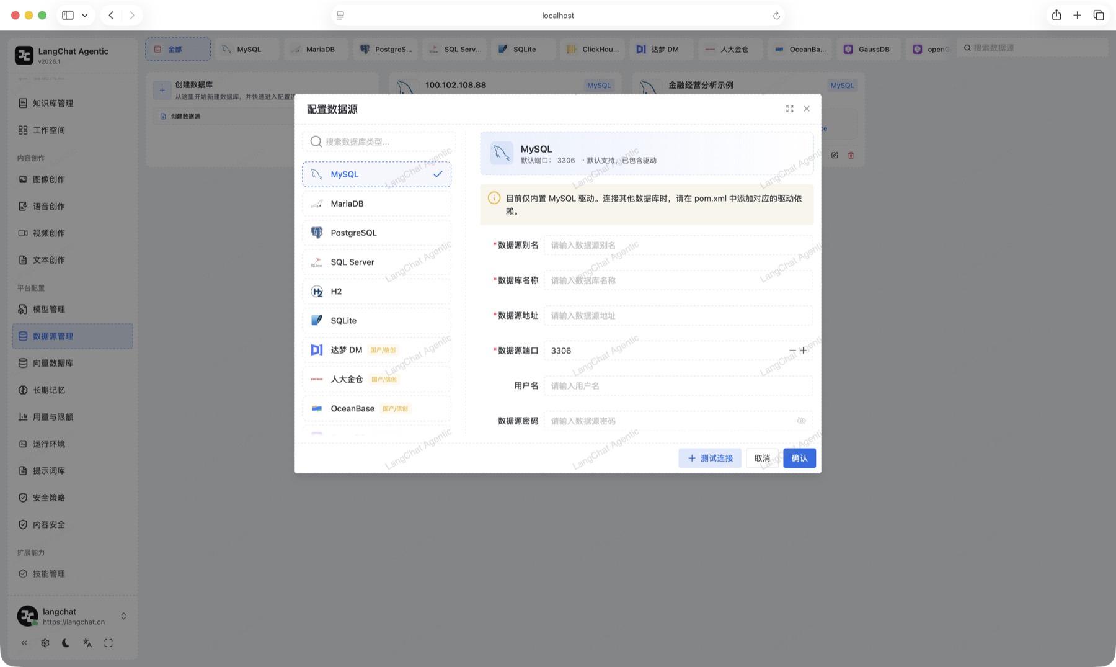This screenshot has height=667, width=1116.
Task: Collapse the sidebar with double-chevron icon
Action: 24,643
